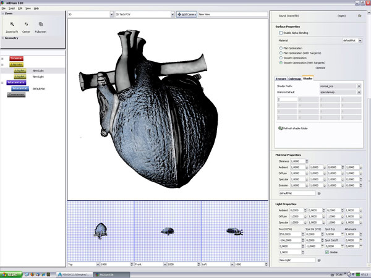Click the Center view icon
371x278 pixels.
pos(26,24)
